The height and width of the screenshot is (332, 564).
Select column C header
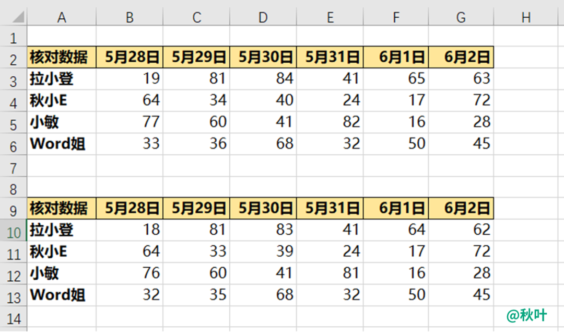click(x=196, y=17)
